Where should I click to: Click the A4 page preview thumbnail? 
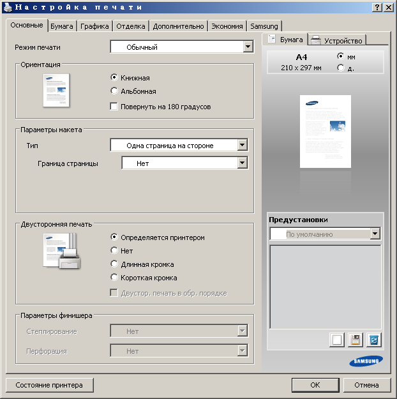[x=326, y=132]
